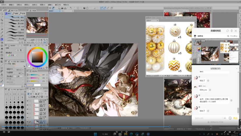Click the video progress bar handle

pos(169,127)
